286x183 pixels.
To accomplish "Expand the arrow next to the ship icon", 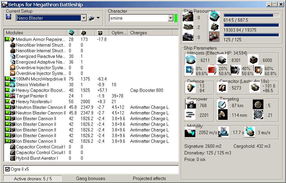I will [98, 18].
